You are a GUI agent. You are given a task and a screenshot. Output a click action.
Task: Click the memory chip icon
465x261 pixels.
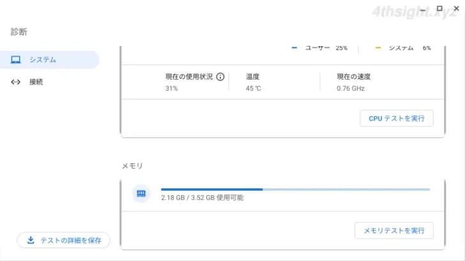(141, 193)
